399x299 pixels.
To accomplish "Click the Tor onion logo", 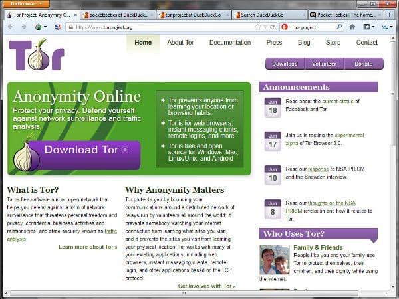I will 37,54.
